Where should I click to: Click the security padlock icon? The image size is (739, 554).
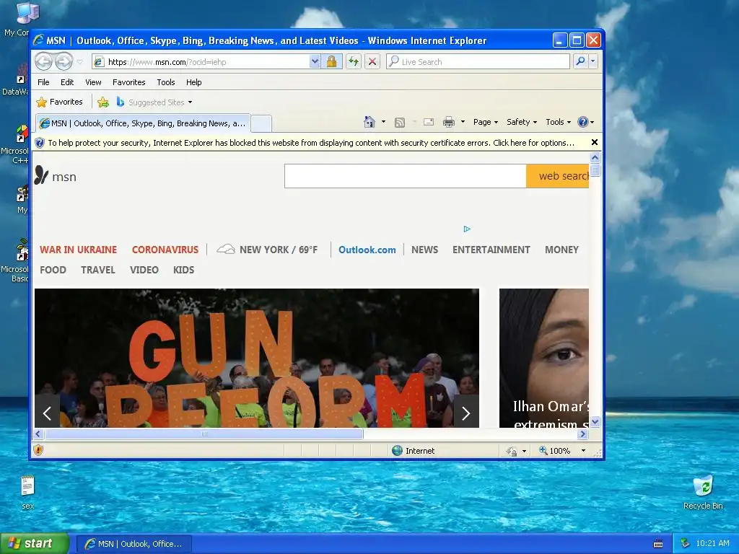pos(332,62)
